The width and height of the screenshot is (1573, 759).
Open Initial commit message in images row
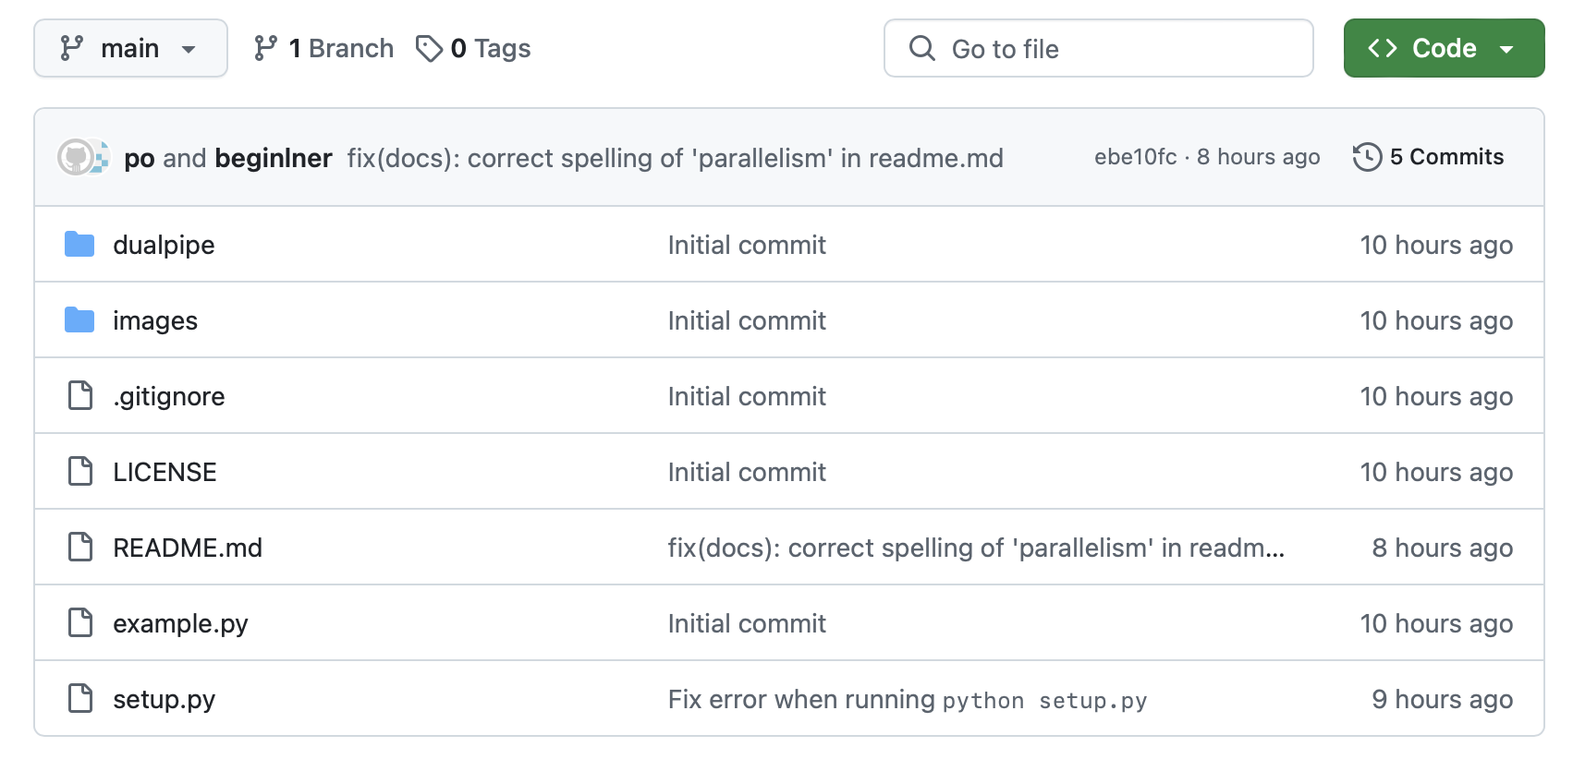(747, 320)
